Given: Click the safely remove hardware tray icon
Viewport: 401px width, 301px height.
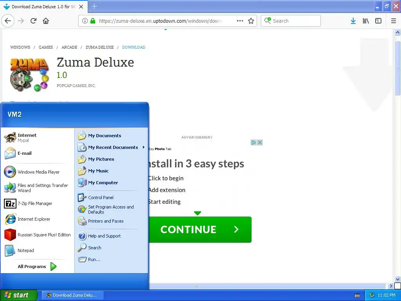Looking at the screenshot, I should (x=372, y=295).
